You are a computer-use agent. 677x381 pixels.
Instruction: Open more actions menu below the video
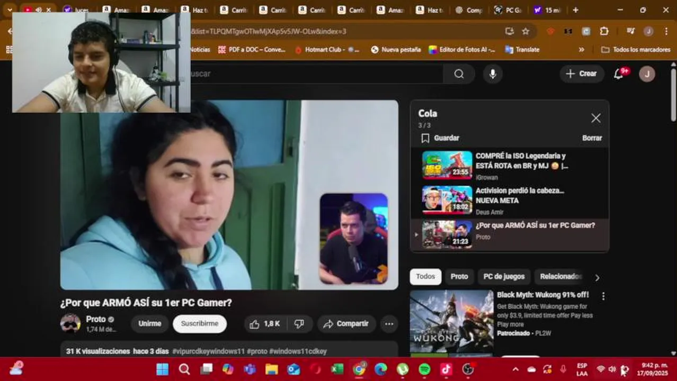pos(389,324)
